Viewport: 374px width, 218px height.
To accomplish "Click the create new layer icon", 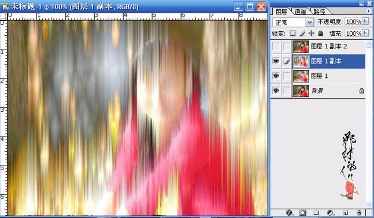I will click(345, 212).
